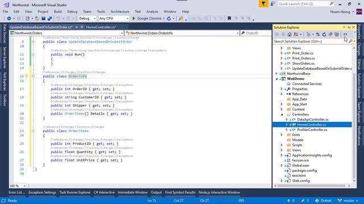
Task: Open Error List bottom tab
Action: 16,192
